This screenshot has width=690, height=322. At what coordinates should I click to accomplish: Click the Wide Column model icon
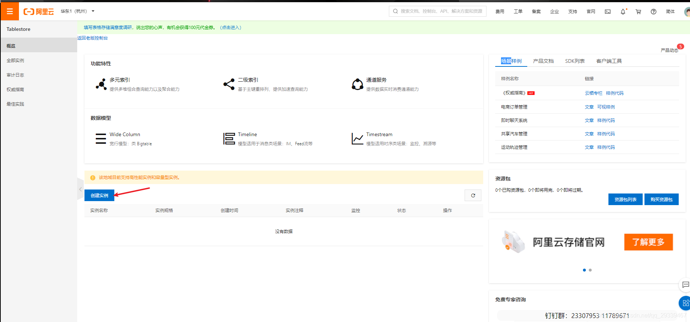pos(101,139)
